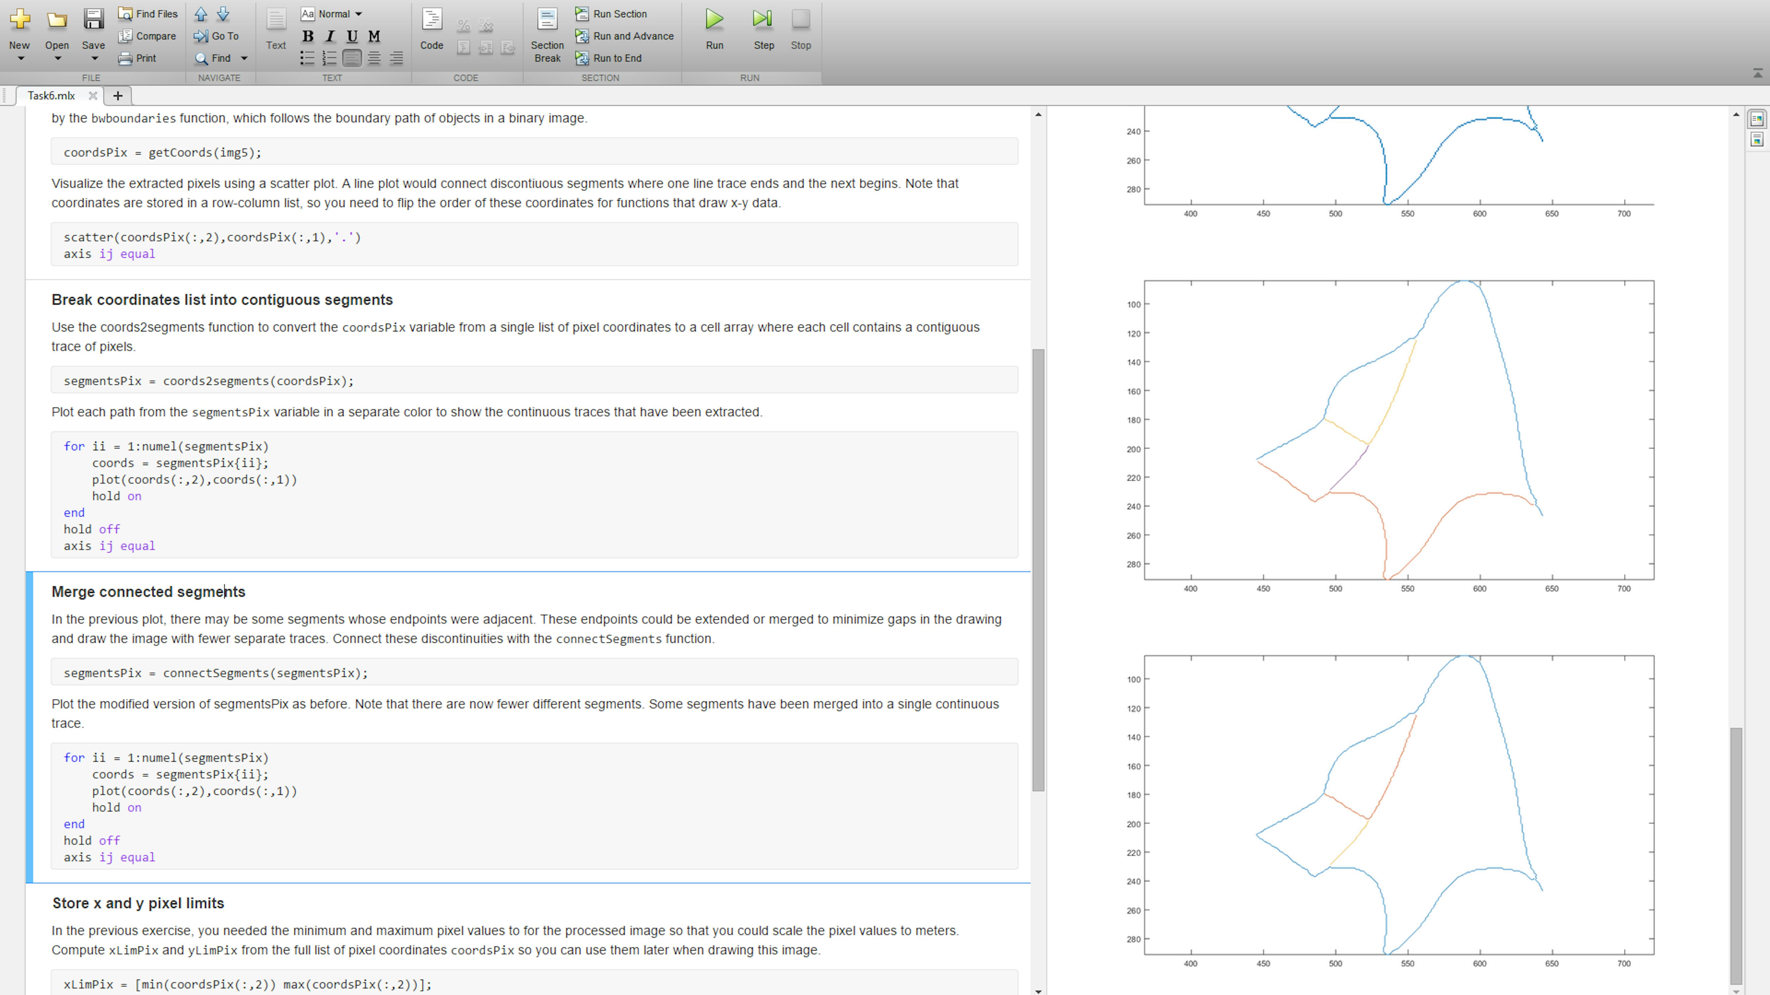This screenshot has height=995, width=1770.
Task: Click the Go To button
Action: [217, 36]
